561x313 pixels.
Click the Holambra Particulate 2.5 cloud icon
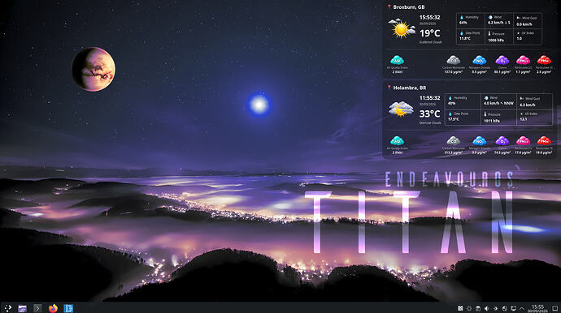click(x=523, y=140)
